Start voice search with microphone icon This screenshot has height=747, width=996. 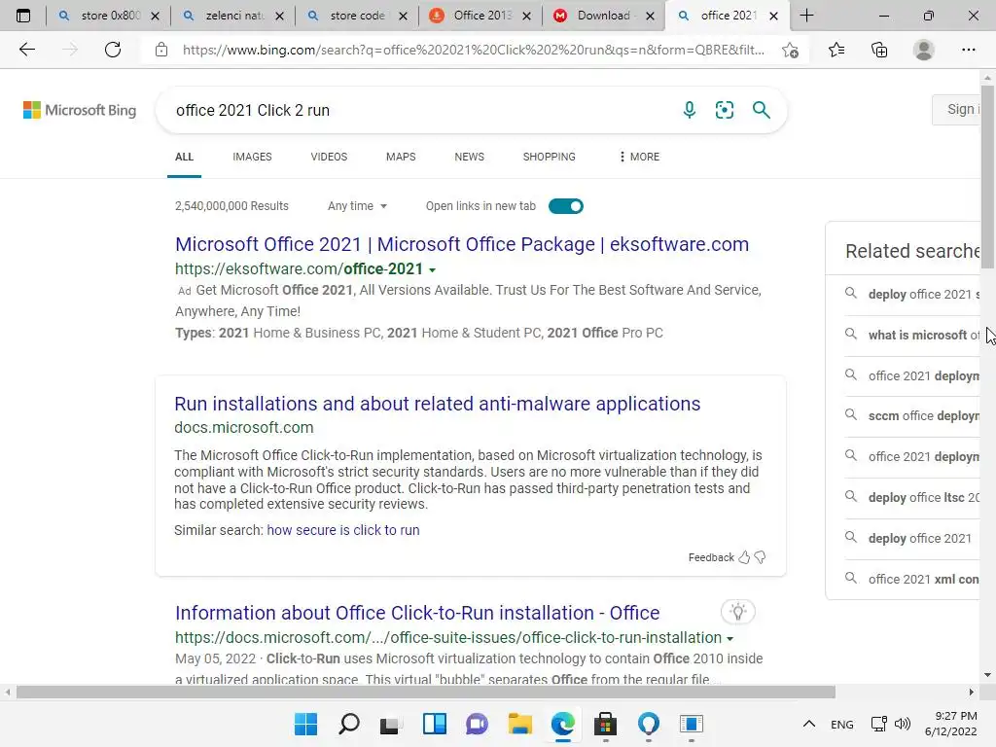pyautogui.click(x=690, y=110)
